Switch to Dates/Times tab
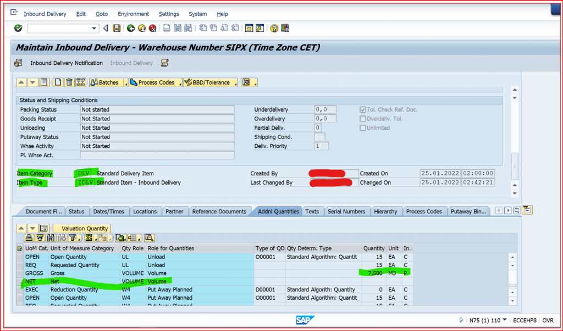563x331 pixels. 108,212
